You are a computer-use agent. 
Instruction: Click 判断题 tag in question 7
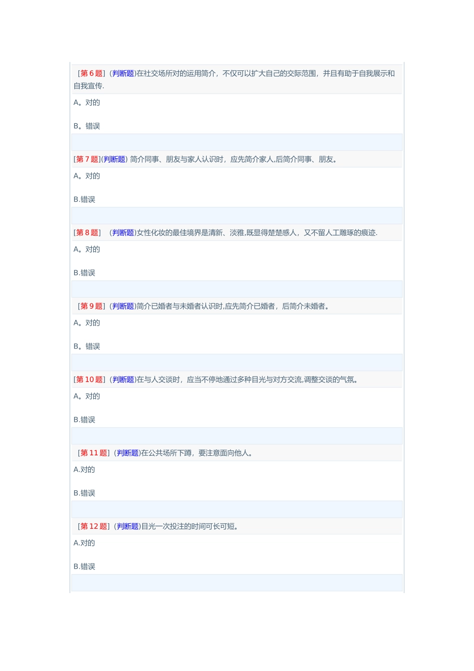pyautogui.click(x=114, y=159)
